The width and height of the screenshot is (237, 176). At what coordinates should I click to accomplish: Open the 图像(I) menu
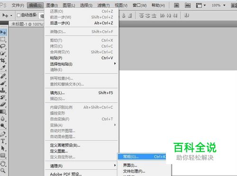click(x=52, y=6)
